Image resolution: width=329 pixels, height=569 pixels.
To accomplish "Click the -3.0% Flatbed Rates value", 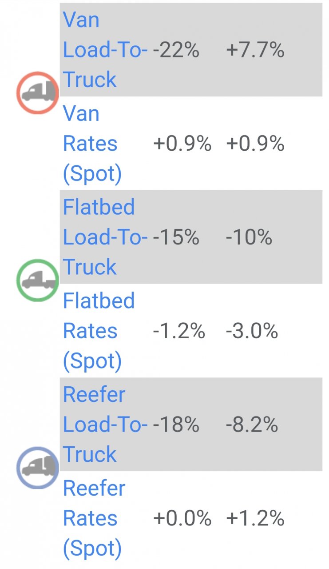I will (252, 331).
